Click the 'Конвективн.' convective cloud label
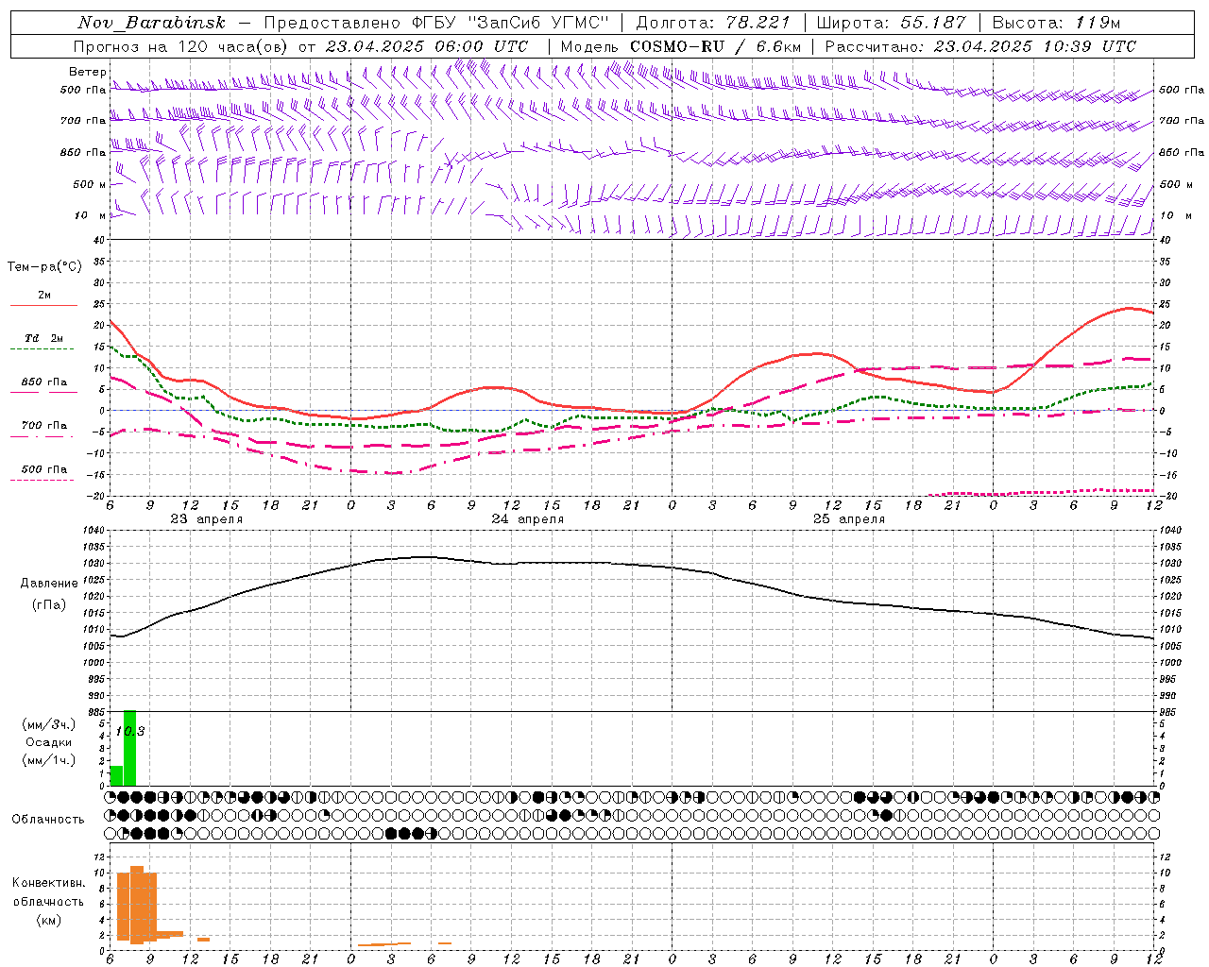Screen dimensions: 1209x967 [x=48, y=883]
